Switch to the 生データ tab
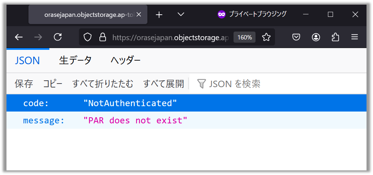373x175 pixels. tap(75, 60)
